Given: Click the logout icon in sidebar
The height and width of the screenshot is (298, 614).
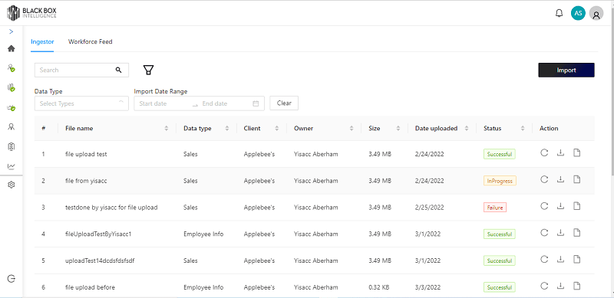Looking at the screenshot, I should [12, 278].
